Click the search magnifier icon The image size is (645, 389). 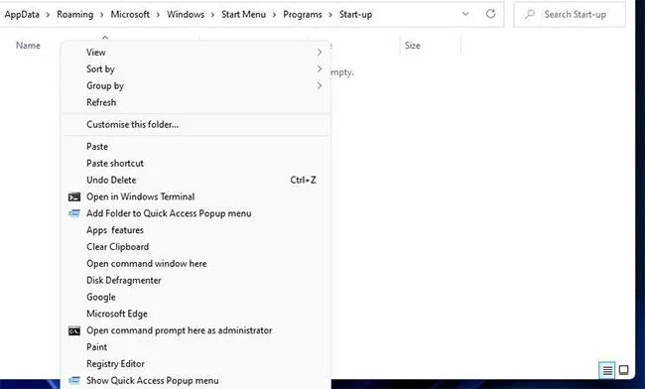point(530,15)
